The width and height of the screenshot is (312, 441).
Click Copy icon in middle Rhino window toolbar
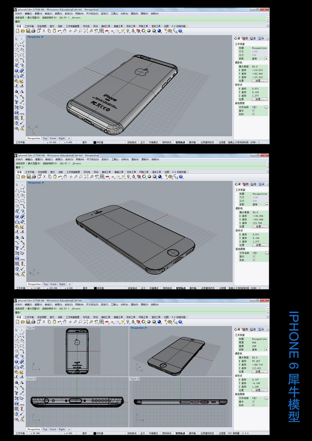(50, 177)
